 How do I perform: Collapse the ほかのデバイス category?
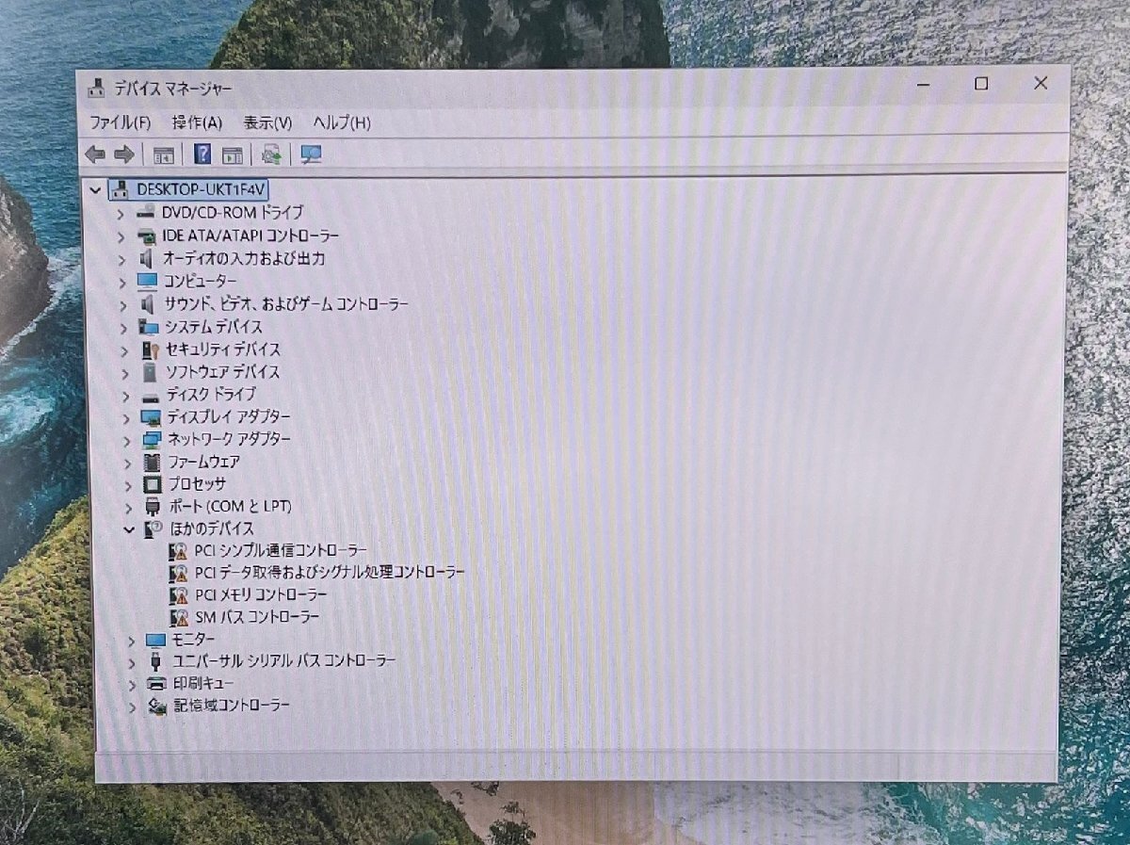(130, 528)
